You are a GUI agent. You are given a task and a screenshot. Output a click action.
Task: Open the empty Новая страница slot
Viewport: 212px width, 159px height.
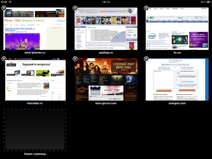click(x=35, y=130)
